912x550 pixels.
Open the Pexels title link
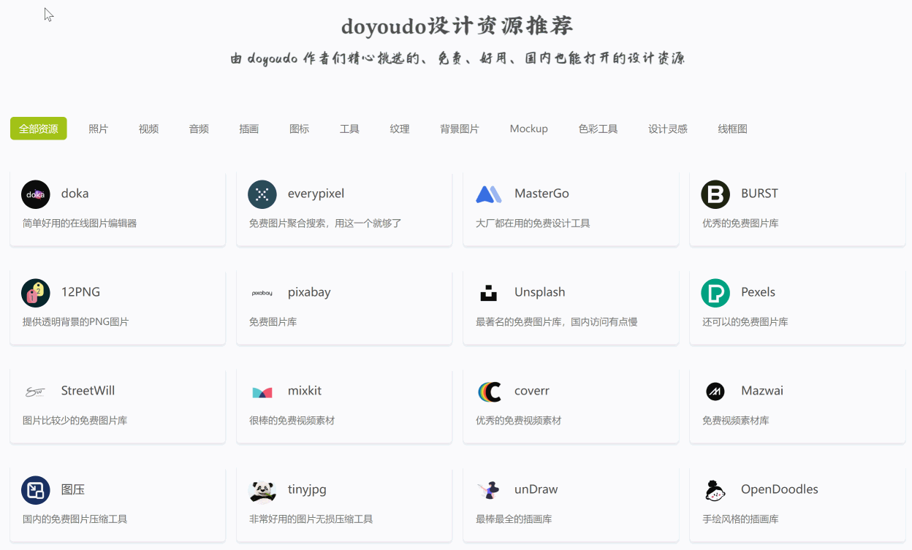click(x=759, y=292)
